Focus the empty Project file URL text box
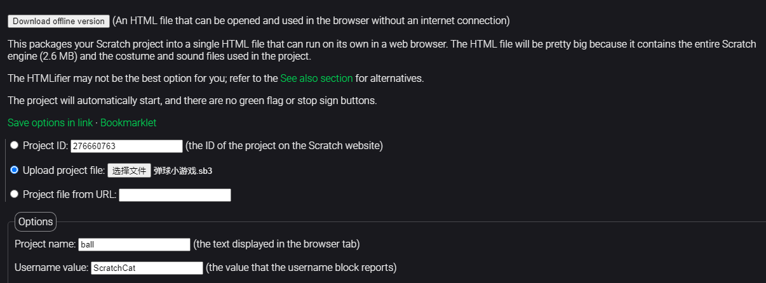The image size is (766, 283). 175,195
